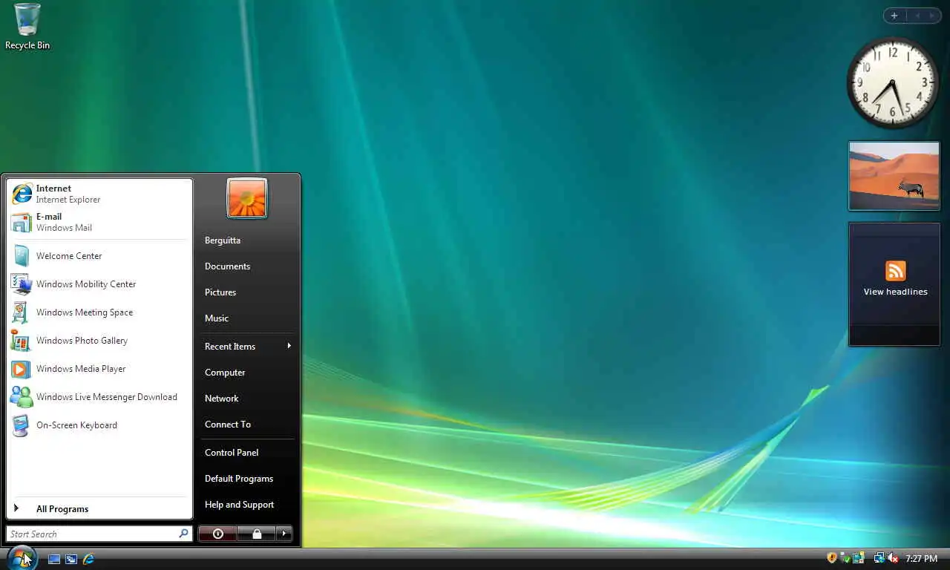Open Network from Start menu
Screen dimensions: 950x570
(248, 399)
